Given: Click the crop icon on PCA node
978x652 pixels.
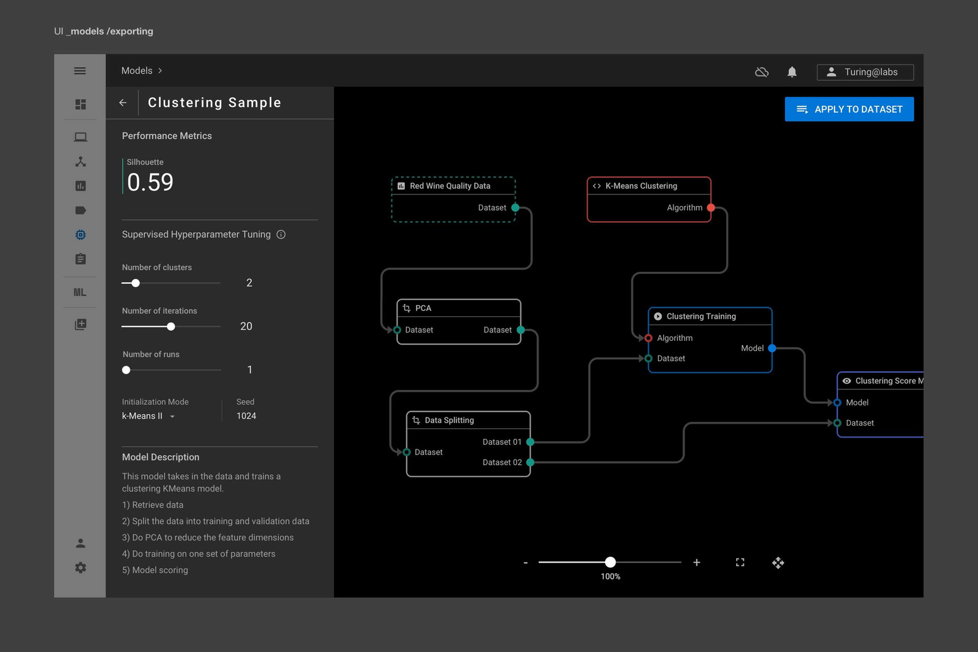Looking at the screenshot, I should click(407, 308).
